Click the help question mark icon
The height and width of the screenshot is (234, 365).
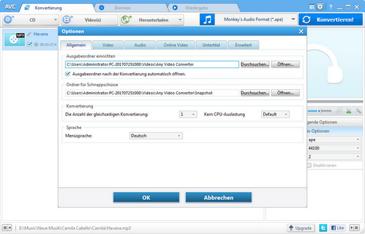click(x=330, y=7)
